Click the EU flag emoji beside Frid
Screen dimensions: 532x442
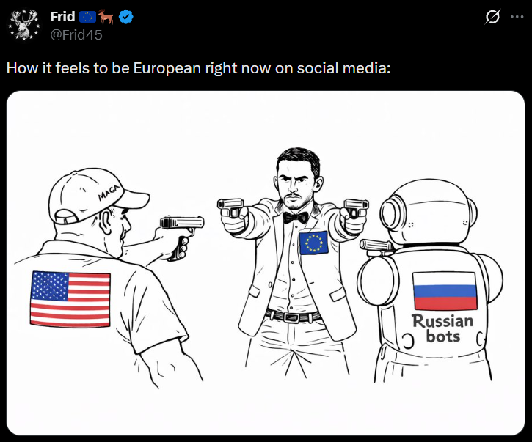point(89,17)
